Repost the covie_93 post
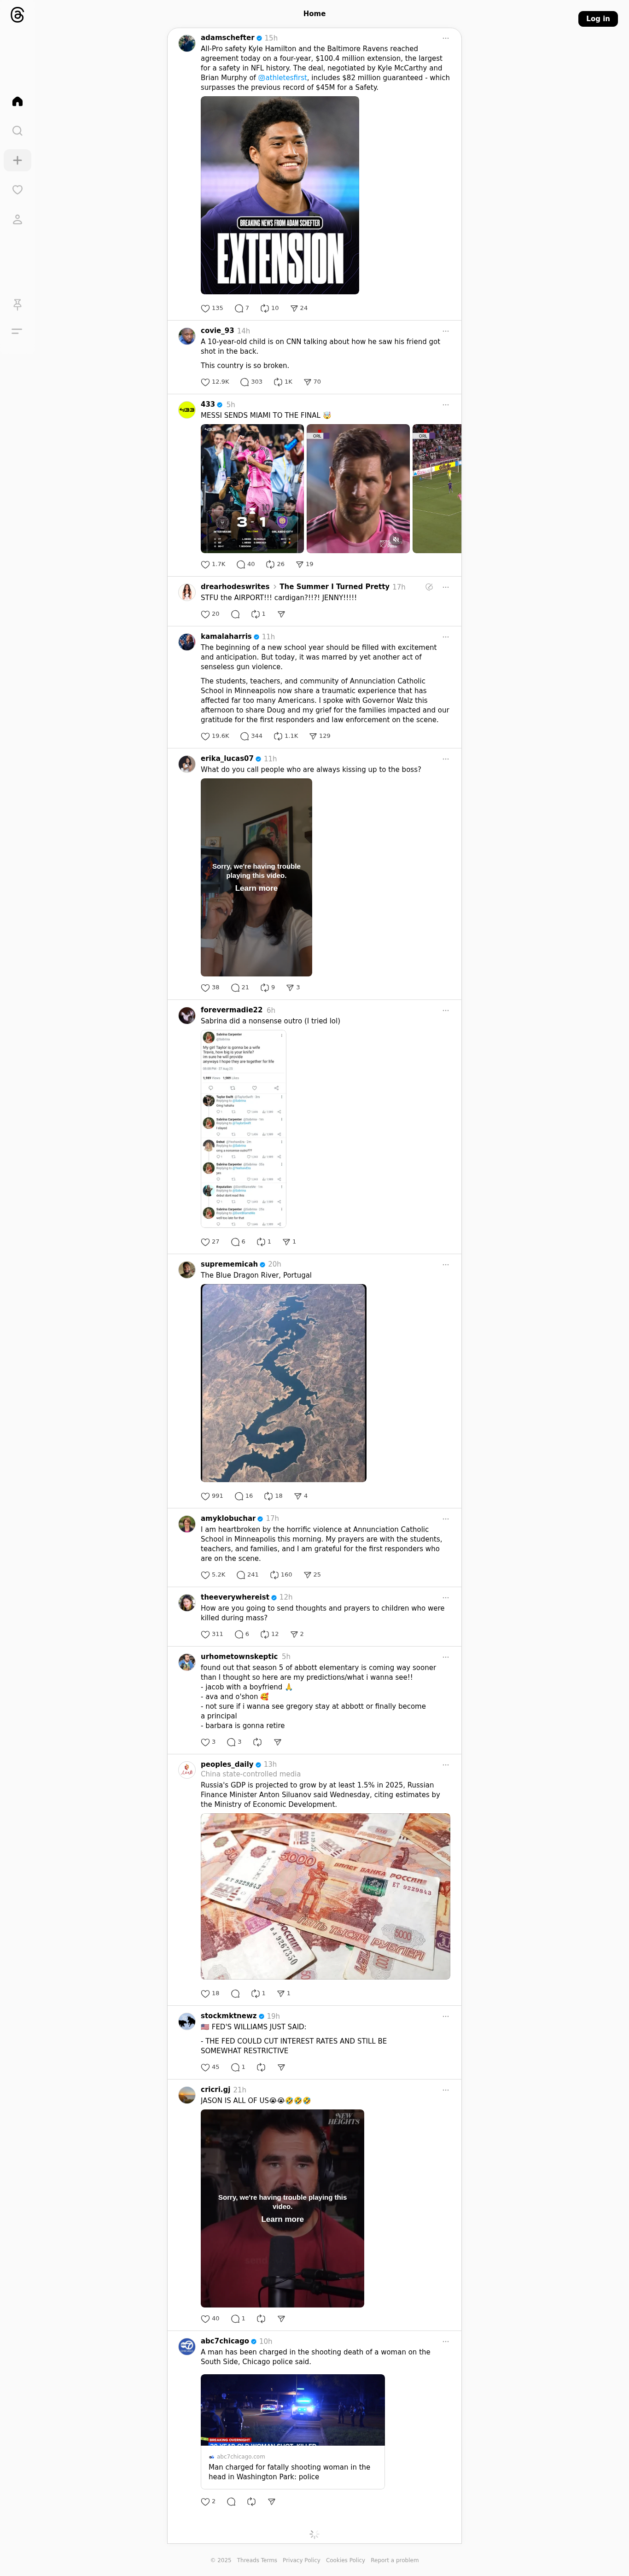Viewport: 629px width, 2576px height. (x=278, y=382)
